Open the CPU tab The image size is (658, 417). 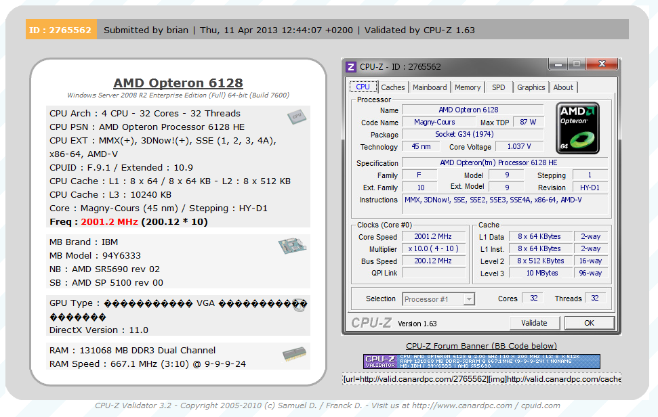(x=363, y=87)
